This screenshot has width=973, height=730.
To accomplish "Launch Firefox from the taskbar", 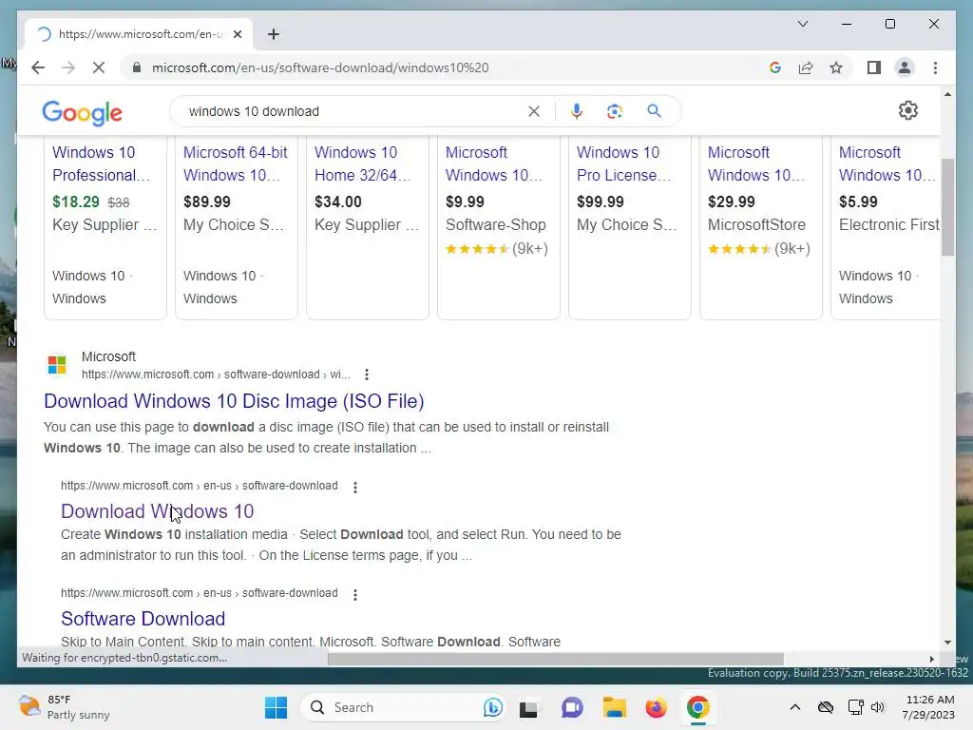I will [656, 707].
